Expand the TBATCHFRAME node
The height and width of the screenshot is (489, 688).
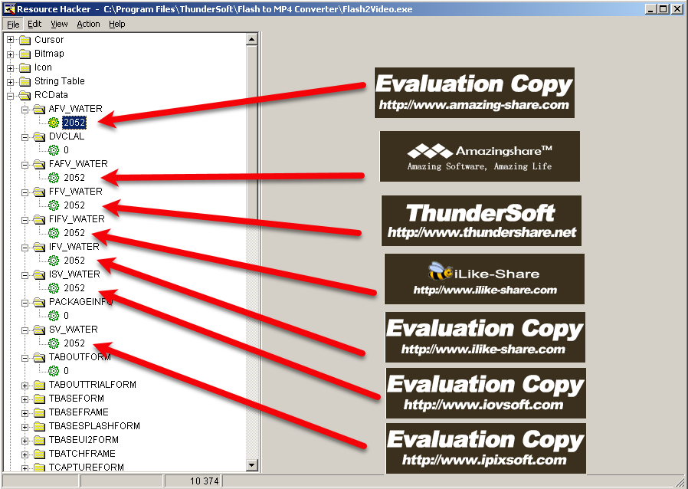tap(25, 455)
